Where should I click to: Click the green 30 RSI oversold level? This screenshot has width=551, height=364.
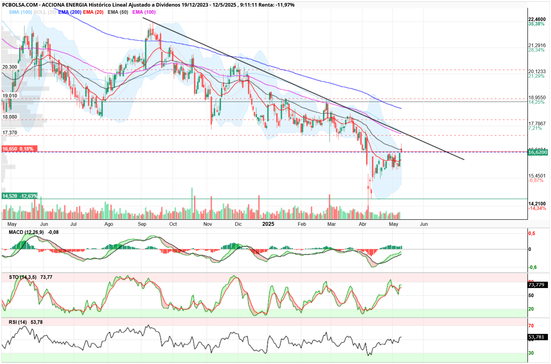pyautogui.click(x=531, y=353)
